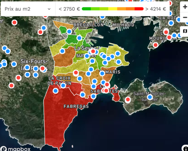
Task: Select the large red Fabregas price zone
Action: (61, 120)
